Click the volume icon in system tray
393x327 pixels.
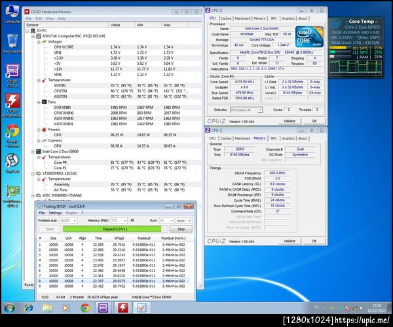(361, 308)
